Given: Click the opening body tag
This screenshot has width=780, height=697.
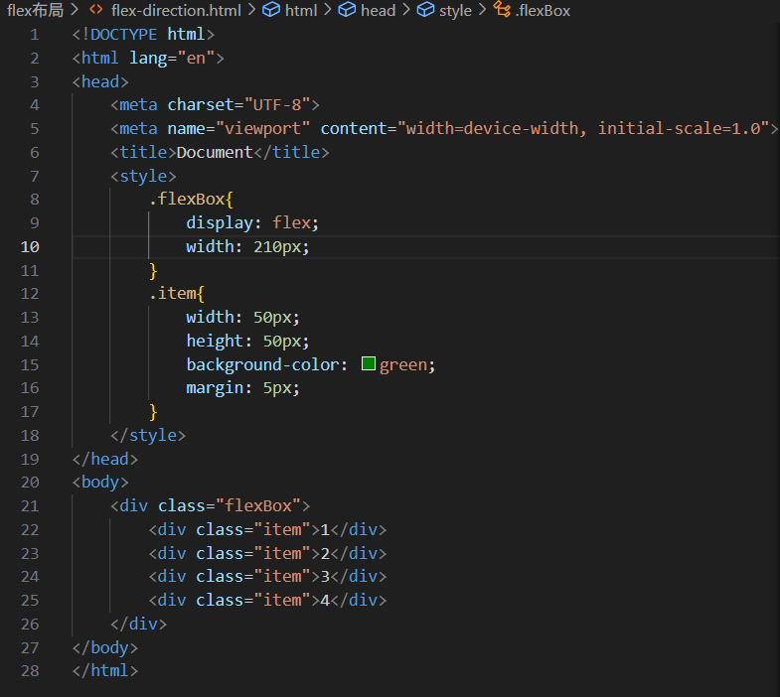Looking at the screenshot, I should click(x=100, y=483).
